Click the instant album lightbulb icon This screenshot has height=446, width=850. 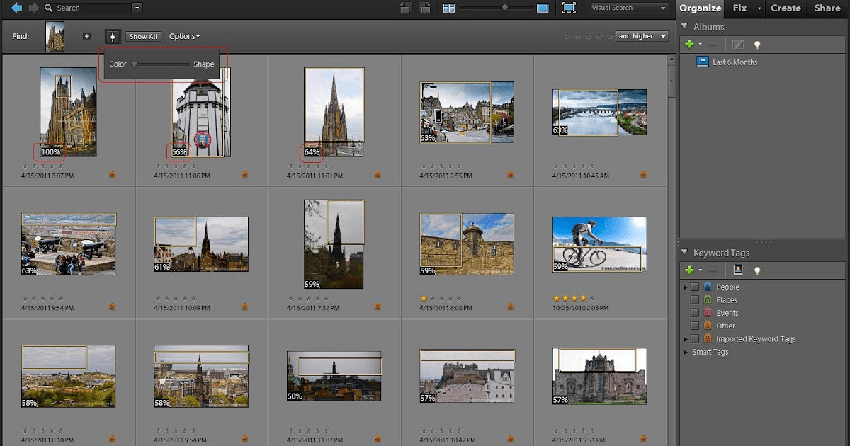coord(757,43)
